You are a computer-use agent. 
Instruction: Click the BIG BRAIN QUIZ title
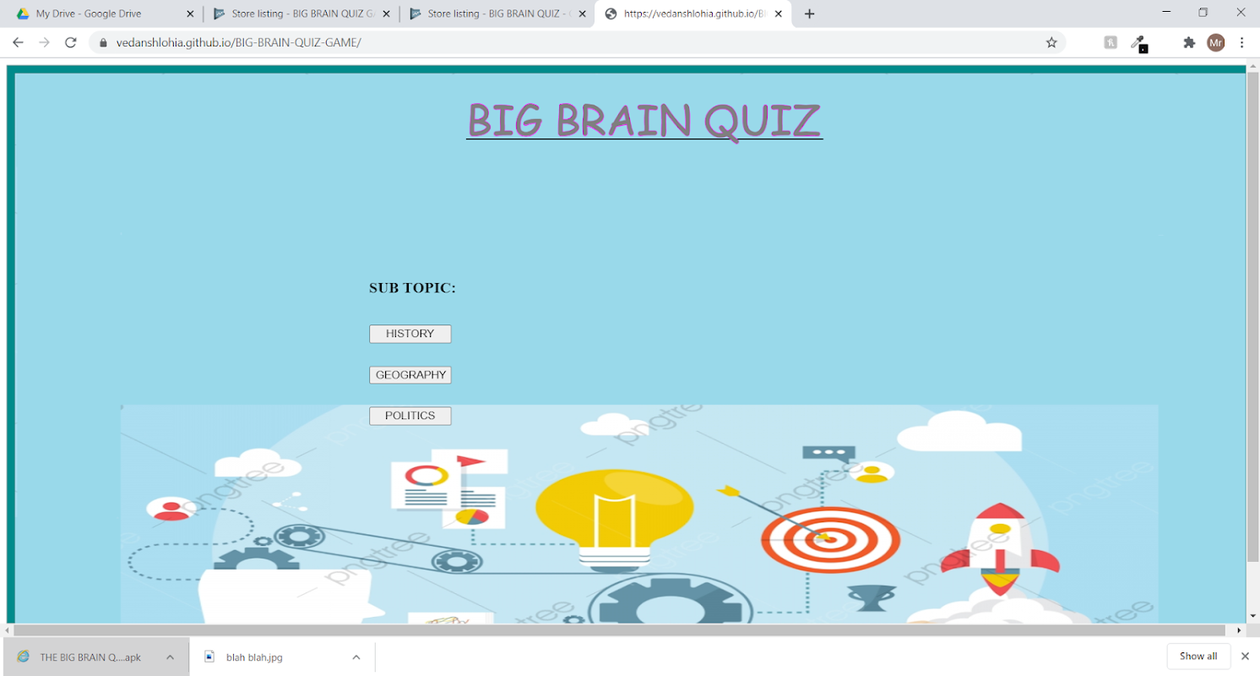pos(644,120)
